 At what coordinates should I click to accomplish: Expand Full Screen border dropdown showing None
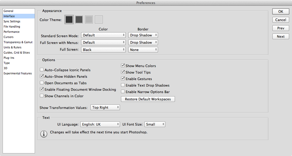[x=143, y=50]
